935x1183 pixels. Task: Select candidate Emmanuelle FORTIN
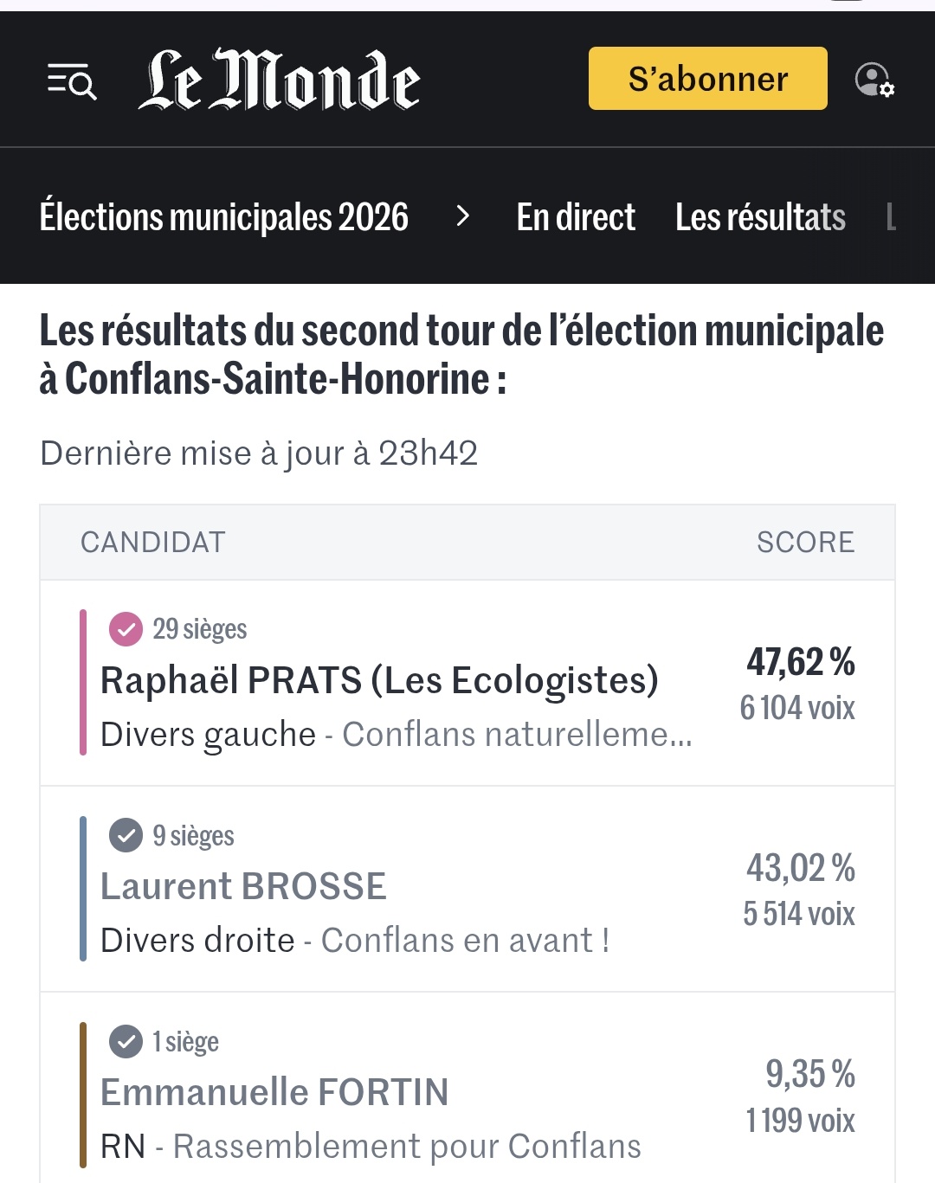tap(274, 1093)
